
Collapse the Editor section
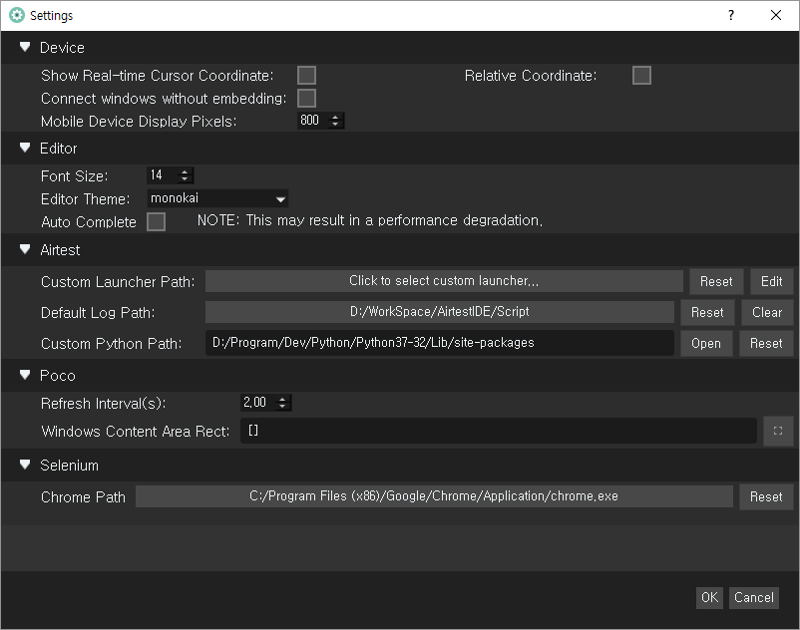coord(25,148)
